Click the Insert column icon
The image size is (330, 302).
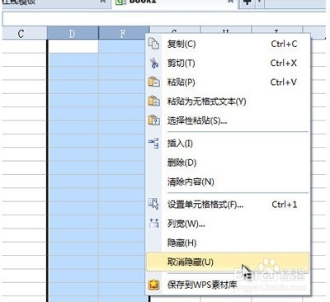coord(153,144)
